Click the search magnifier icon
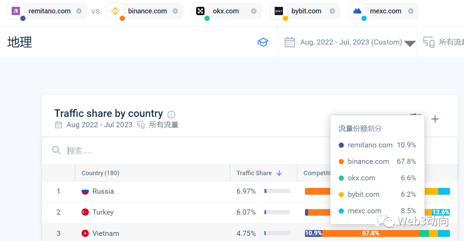Viewport: 464px width, 241px height. pyautogui.click(x=56, y=150)
